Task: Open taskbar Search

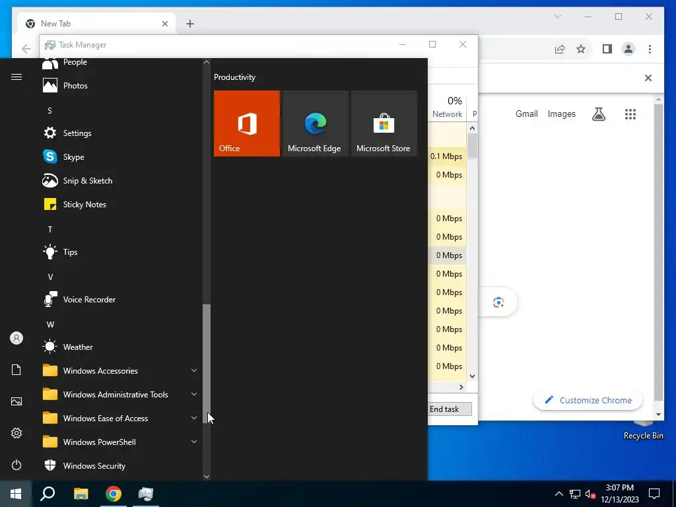Action: 48,494
